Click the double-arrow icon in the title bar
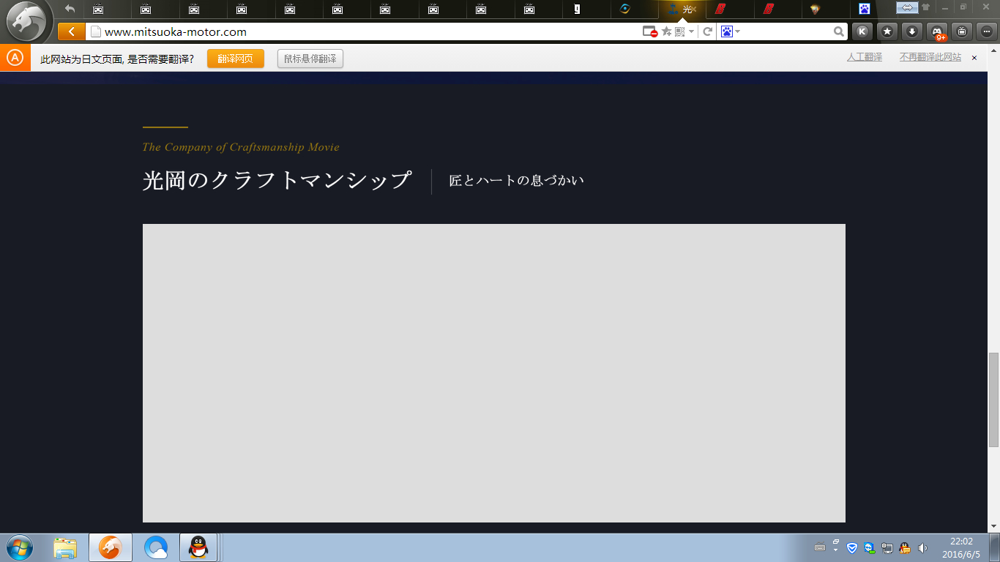 907,7
